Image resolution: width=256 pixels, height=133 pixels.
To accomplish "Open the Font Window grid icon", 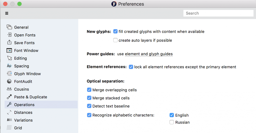I will tap(9, 50).
